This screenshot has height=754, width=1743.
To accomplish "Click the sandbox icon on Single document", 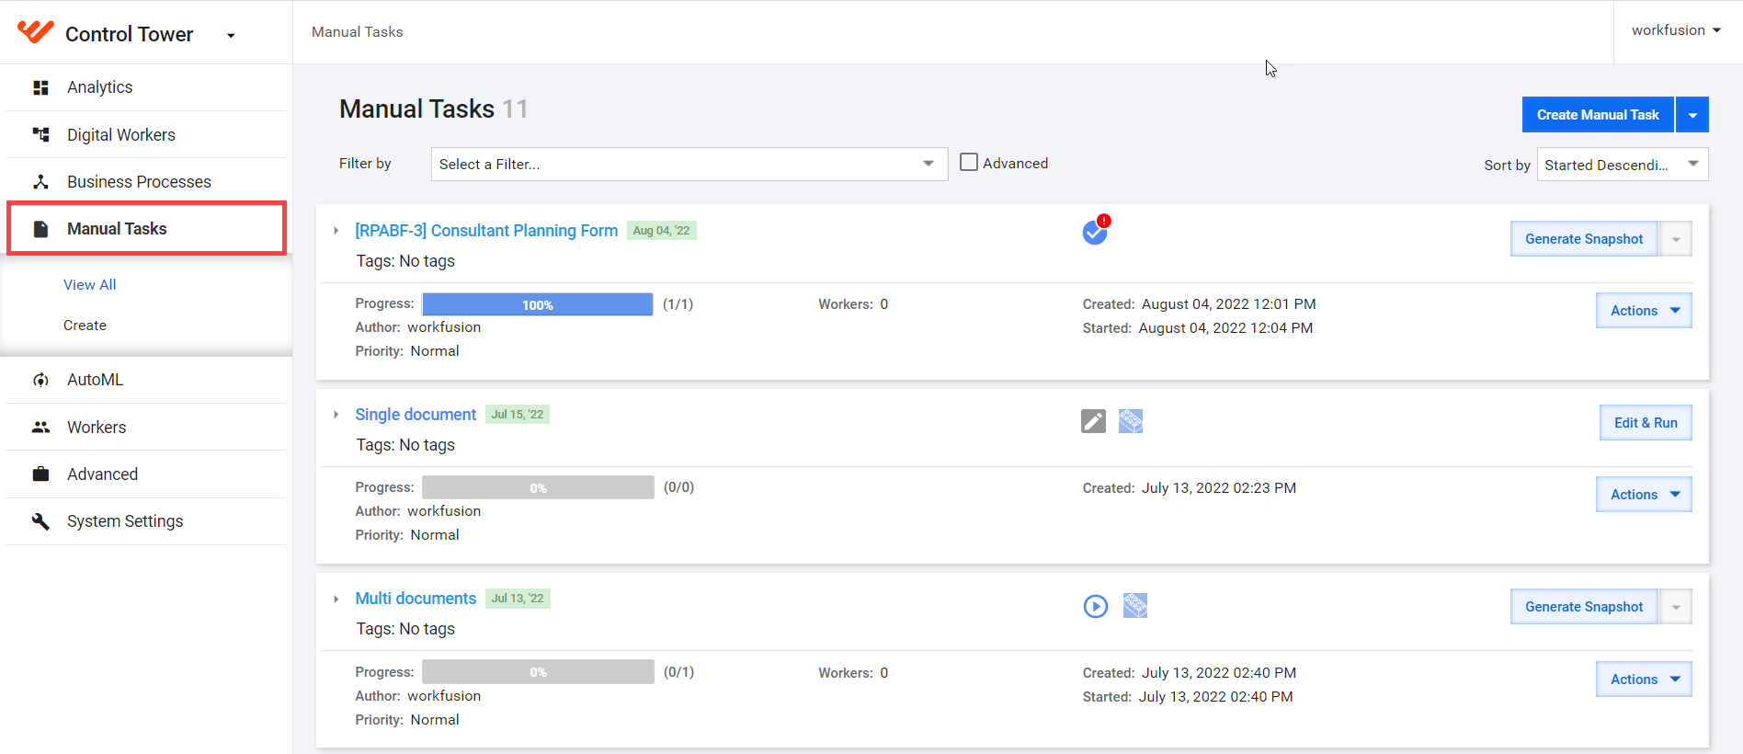I will (1131, 421).
